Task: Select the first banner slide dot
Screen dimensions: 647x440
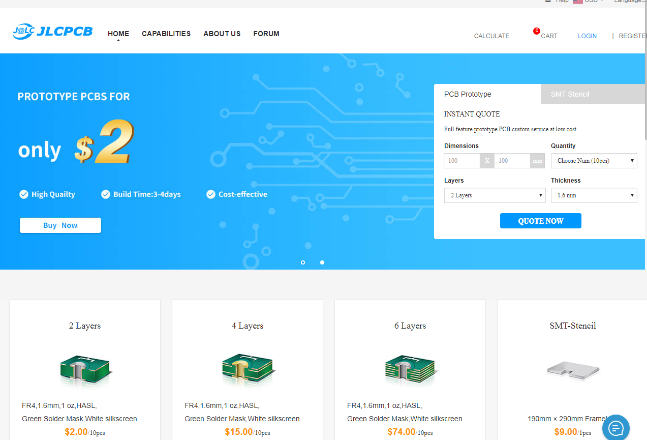Action: [303, 262]
